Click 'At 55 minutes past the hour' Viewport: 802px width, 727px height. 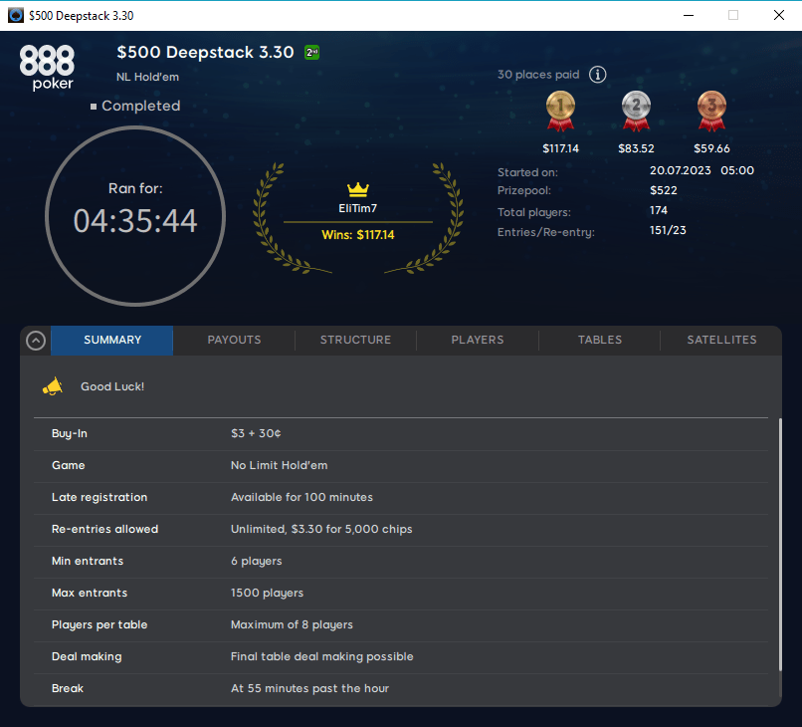pyautogui.click(x=310, y=688)
